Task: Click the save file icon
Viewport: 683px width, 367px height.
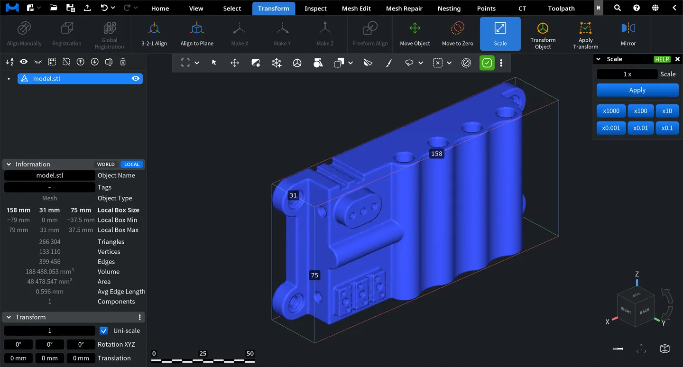Action: tap(70, 8)
